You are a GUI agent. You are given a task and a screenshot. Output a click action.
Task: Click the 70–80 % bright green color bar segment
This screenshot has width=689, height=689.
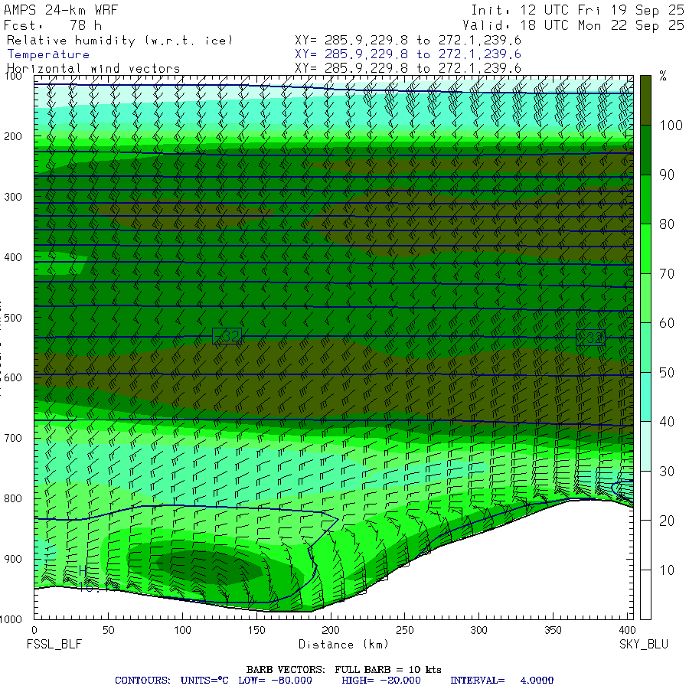click(645, 249)
